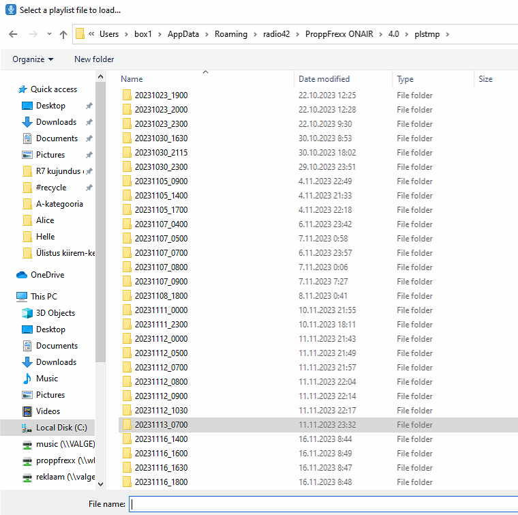This screenshot has width=518, height=515.
Task: Select folder 20231023_1900
Action: (161, 95)
